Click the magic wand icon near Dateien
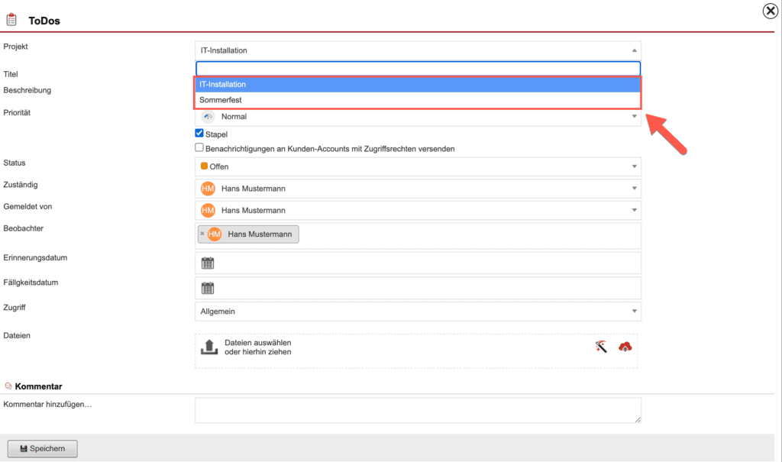This screenshot has width=782, height=462. click(602, 346)
